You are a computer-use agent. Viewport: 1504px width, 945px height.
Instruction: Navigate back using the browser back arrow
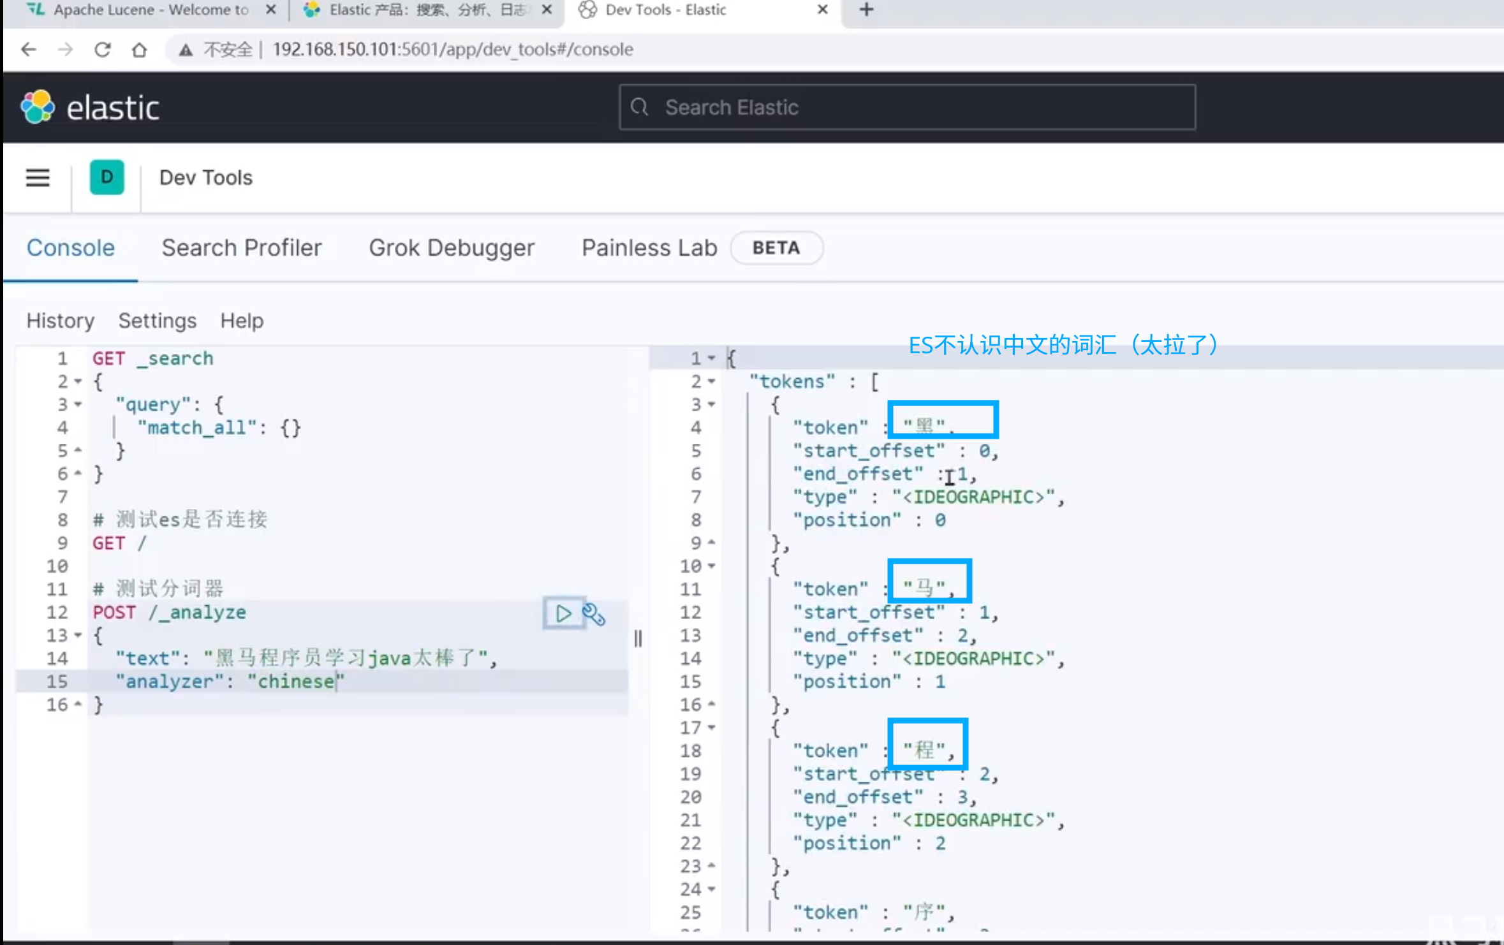(27, 49)
